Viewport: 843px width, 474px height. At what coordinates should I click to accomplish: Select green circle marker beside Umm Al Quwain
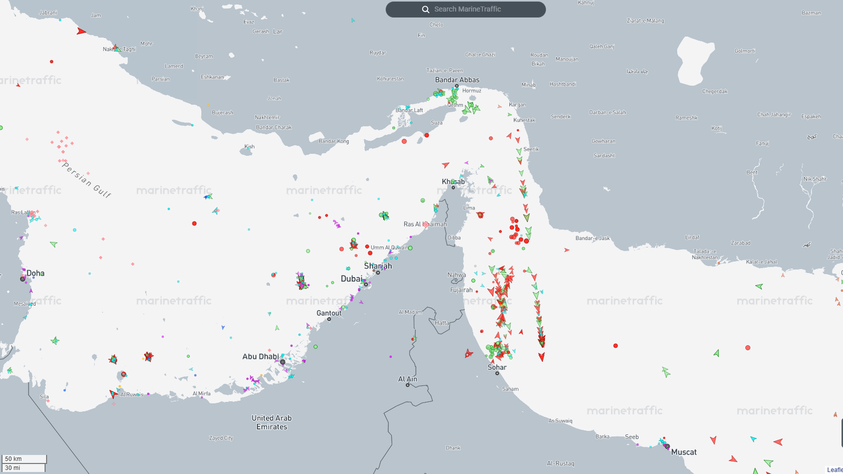(410, 248)
